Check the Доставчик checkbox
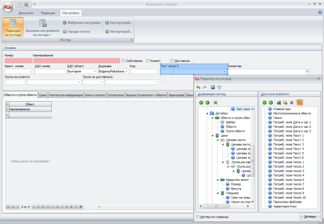Image resolution: width=324 pixels, height=224 pixels. click(x=172, y=61)
